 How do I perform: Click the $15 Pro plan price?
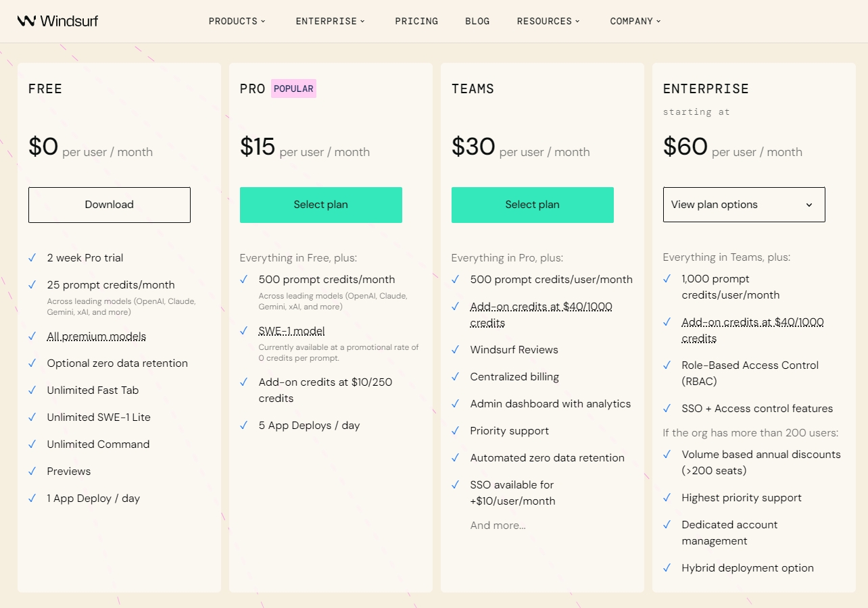258,147
